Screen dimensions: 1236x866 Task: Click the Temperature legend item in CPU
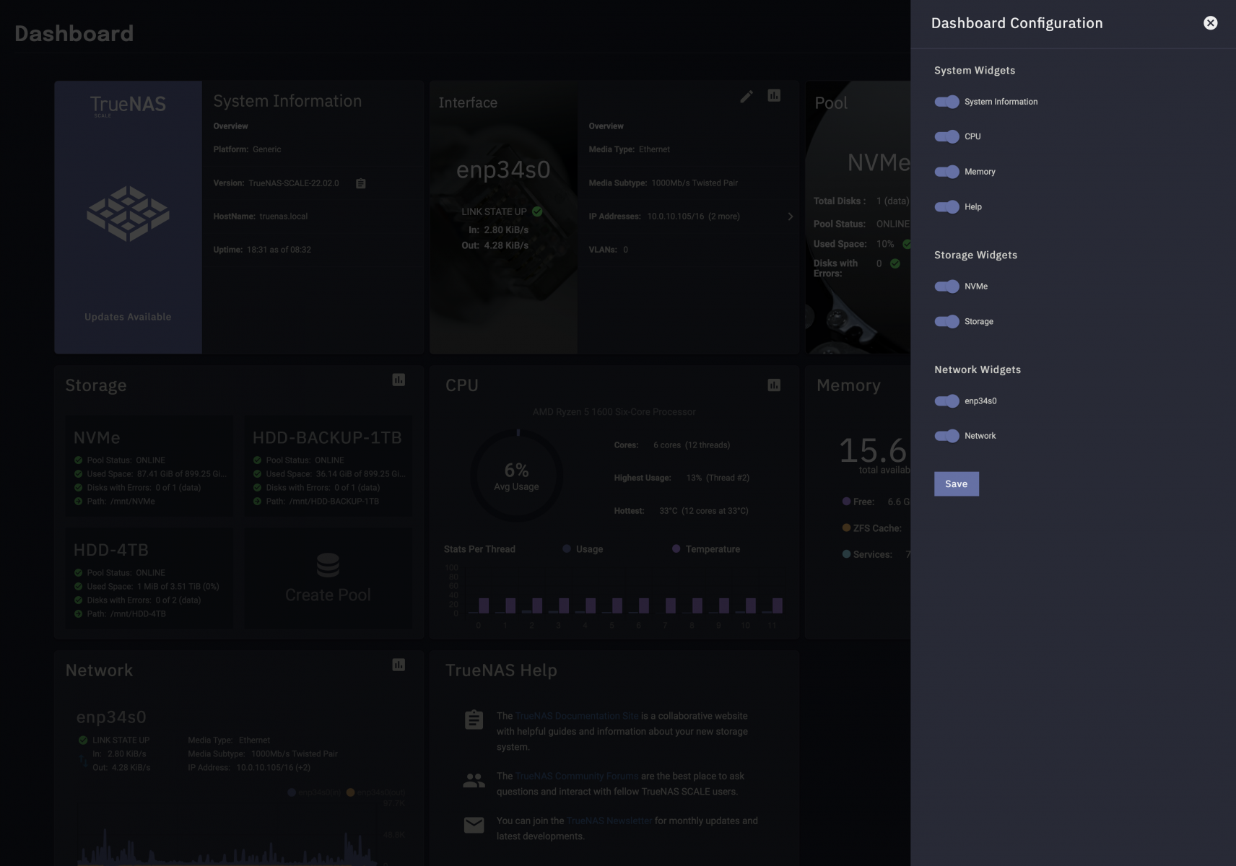click(706, 549)
